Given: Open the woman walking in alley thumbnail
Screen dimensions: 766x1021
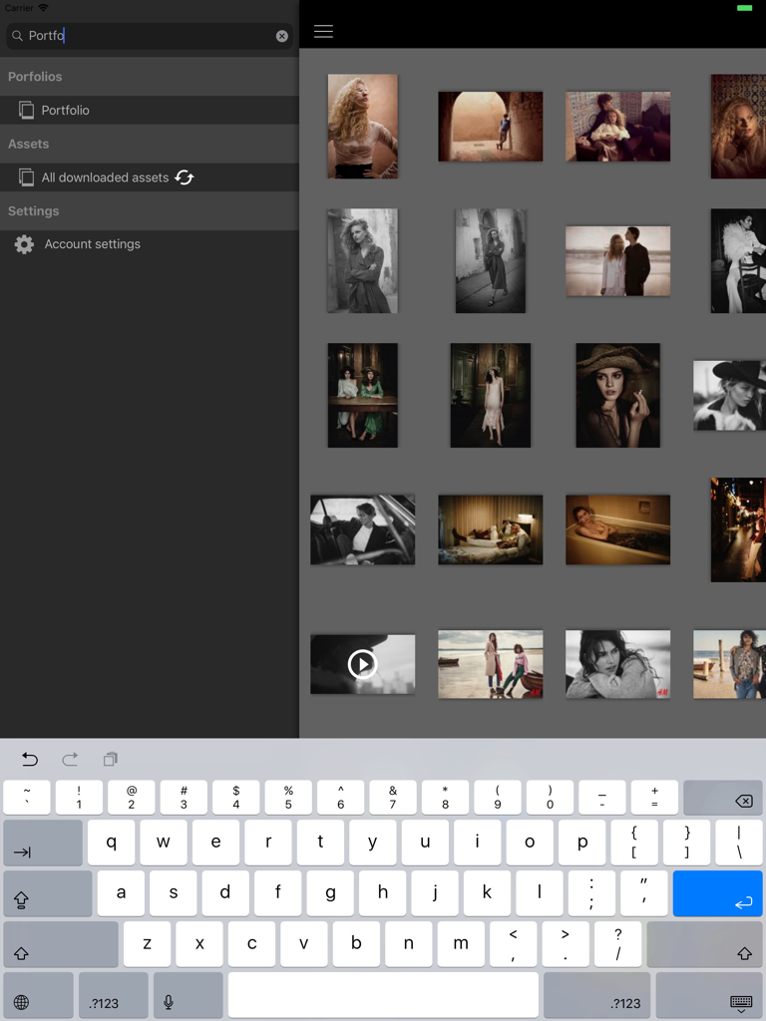Looking at the screenshot, I should click(x=491, y=260).
